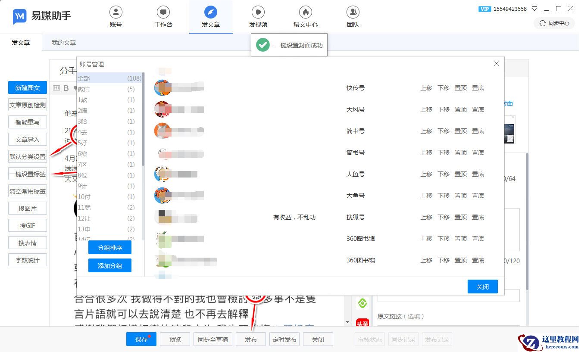
Task: Select the 6擦 group
Action: click(x=109, y=154)
